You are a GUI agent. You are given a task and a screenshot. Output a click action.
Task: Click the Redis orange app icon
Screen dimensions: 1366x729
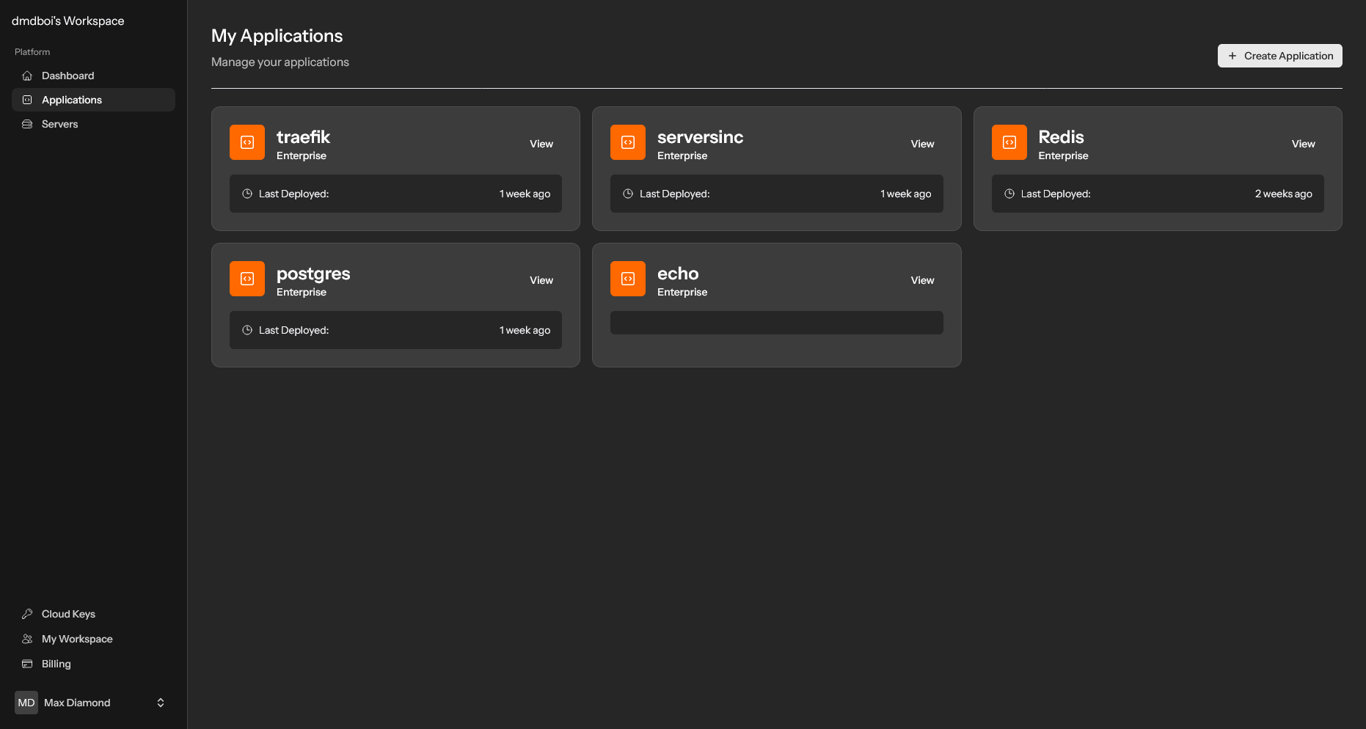pyautogui.click(x=1009, y=142)
